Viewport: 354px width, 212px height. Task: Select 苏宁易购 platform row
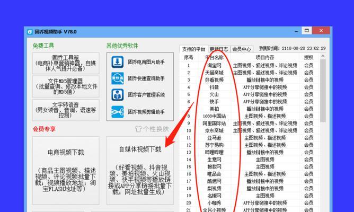click(x=250, y=145)
